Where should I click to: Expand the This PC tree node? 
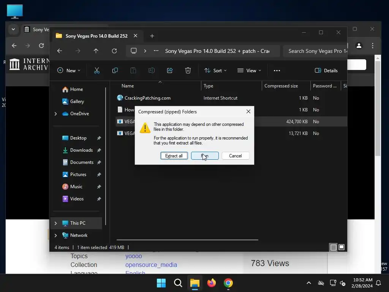click(x=56, y=223)
